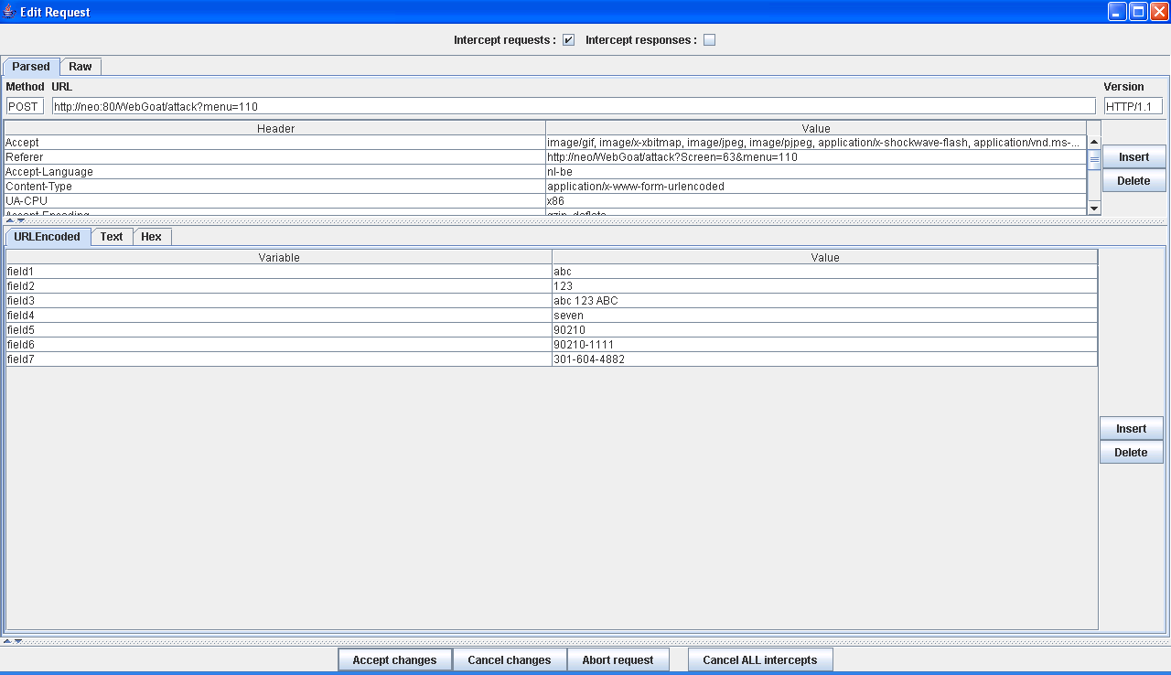Switch to the Raw tab
Viewport: 1171px width, 675px height.
click(x=81, y=67)
